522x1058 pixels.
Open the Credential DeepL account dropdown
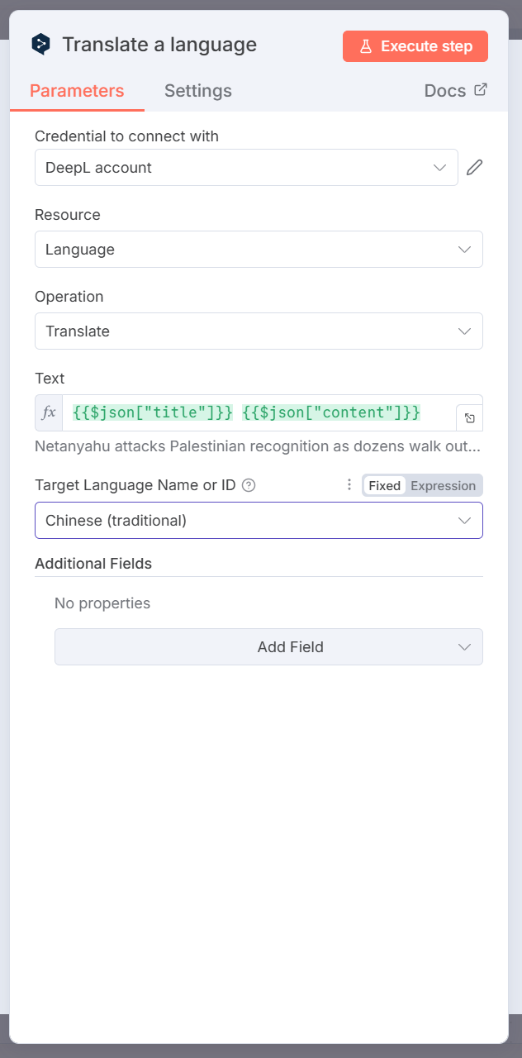point(246,168)
